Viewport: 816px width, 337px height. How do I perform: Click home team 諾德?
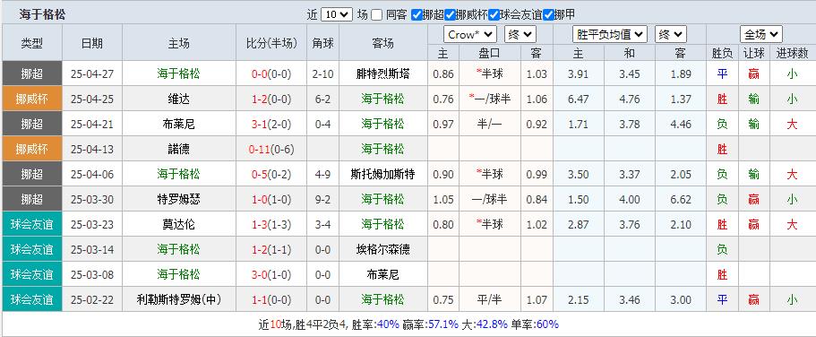tap(178, 149)
